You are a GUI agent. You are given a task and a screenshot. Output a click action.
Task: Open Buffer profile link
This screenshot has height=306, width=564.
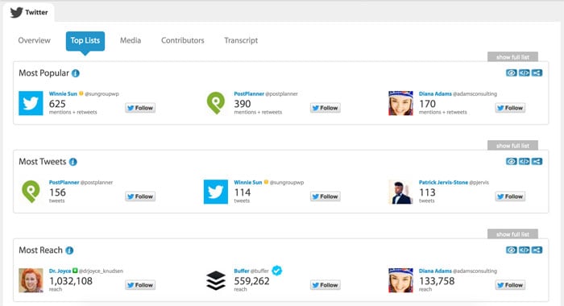click(242, 271)
